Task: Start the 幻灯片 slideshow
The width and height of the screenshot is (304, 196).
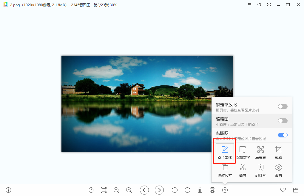Action: point(260,170)
